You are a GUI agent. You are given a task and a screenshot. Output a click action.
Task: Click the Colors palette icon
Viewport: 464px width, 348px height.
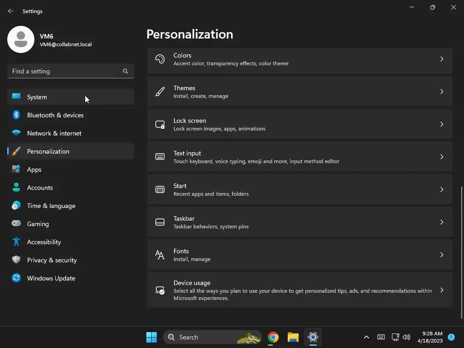coord(160,59)
